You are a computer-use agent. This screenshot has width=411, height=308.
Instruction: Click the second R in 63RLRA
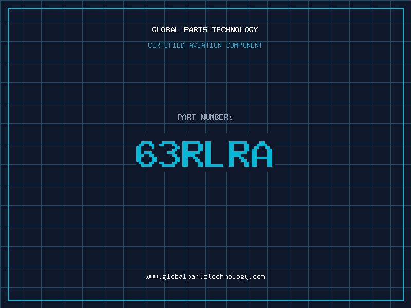coord(238,153)
